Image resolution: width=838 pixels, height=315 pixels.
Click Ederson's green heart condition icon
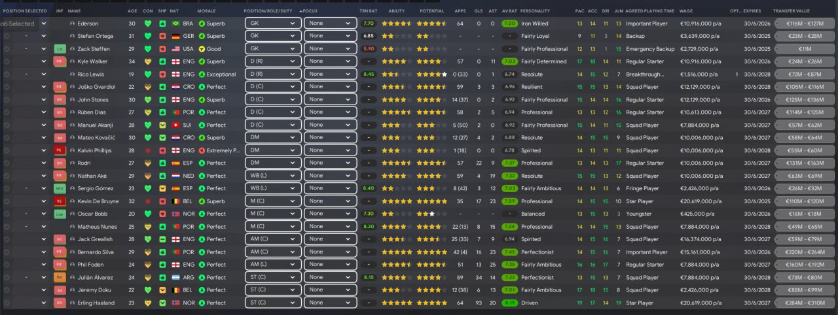click(147, 24)
